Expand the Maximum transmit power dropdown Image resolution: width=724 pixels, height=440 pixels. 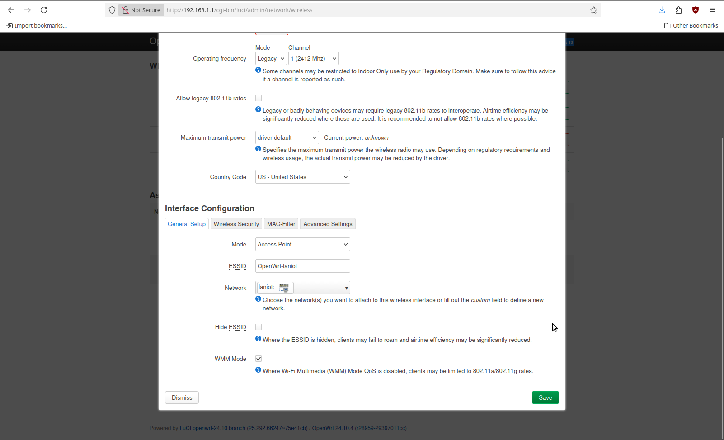287,137
